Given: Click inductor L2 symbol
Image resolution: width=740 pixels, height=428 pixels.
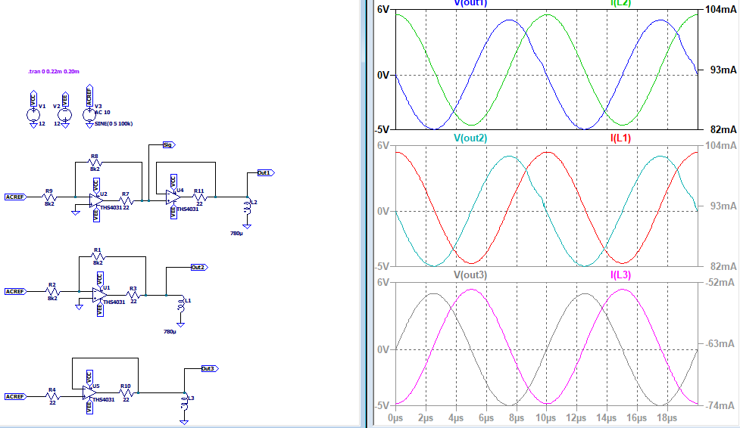Looking at the screenshot, I should click(x=247, y=207).
